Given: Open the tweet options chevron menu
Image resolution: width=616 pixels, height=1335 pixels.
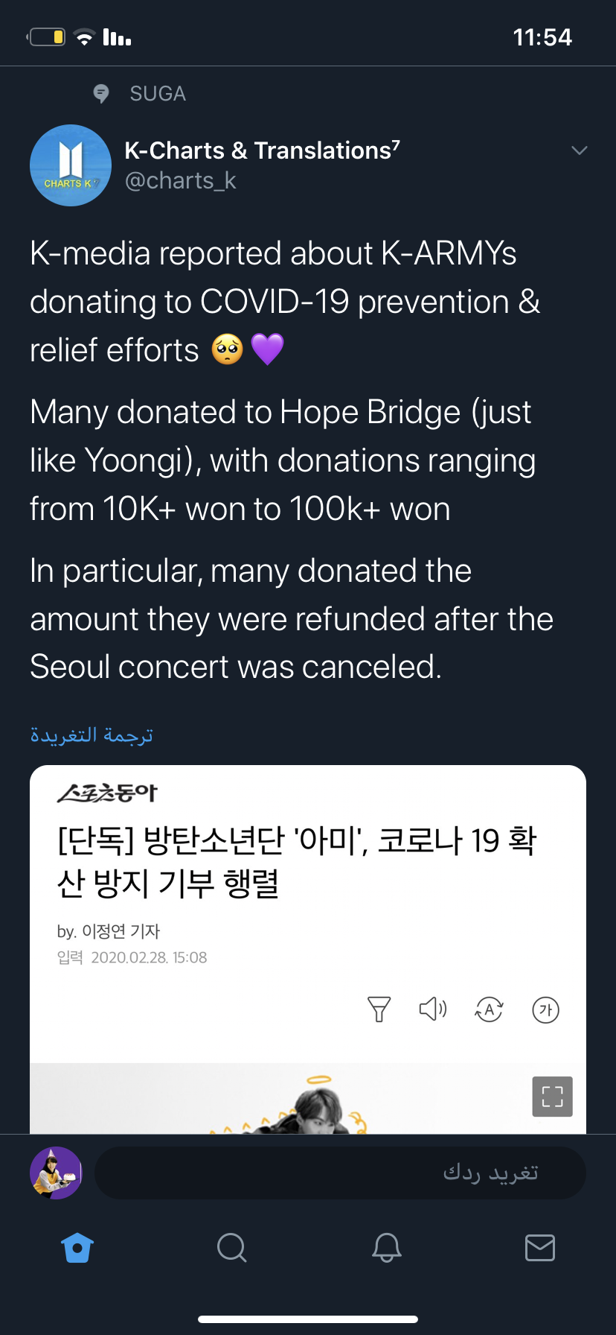Looking at the screenshot, I should (579, 150).
